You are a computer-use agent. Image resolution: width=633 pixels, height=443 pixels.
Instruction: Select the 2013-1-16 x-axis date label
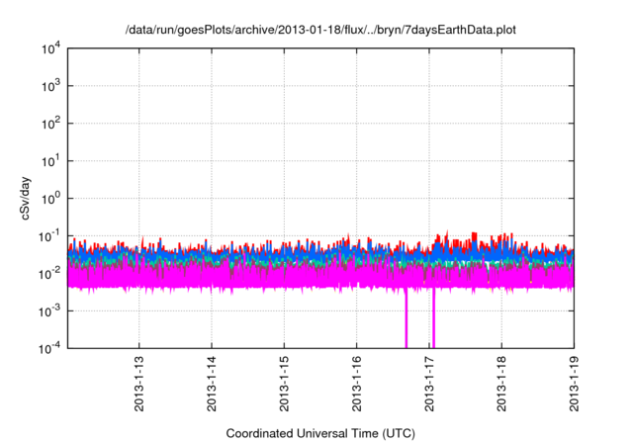pyautogui.click(x=356, y=384)
